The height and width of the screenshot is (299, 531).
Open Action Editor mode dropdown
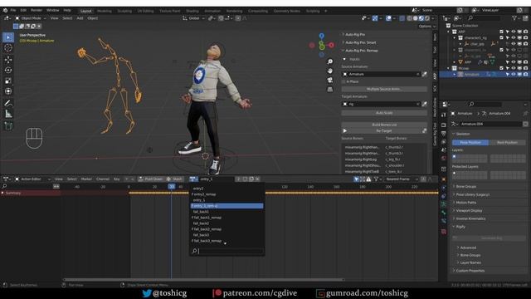pos(32,179)
